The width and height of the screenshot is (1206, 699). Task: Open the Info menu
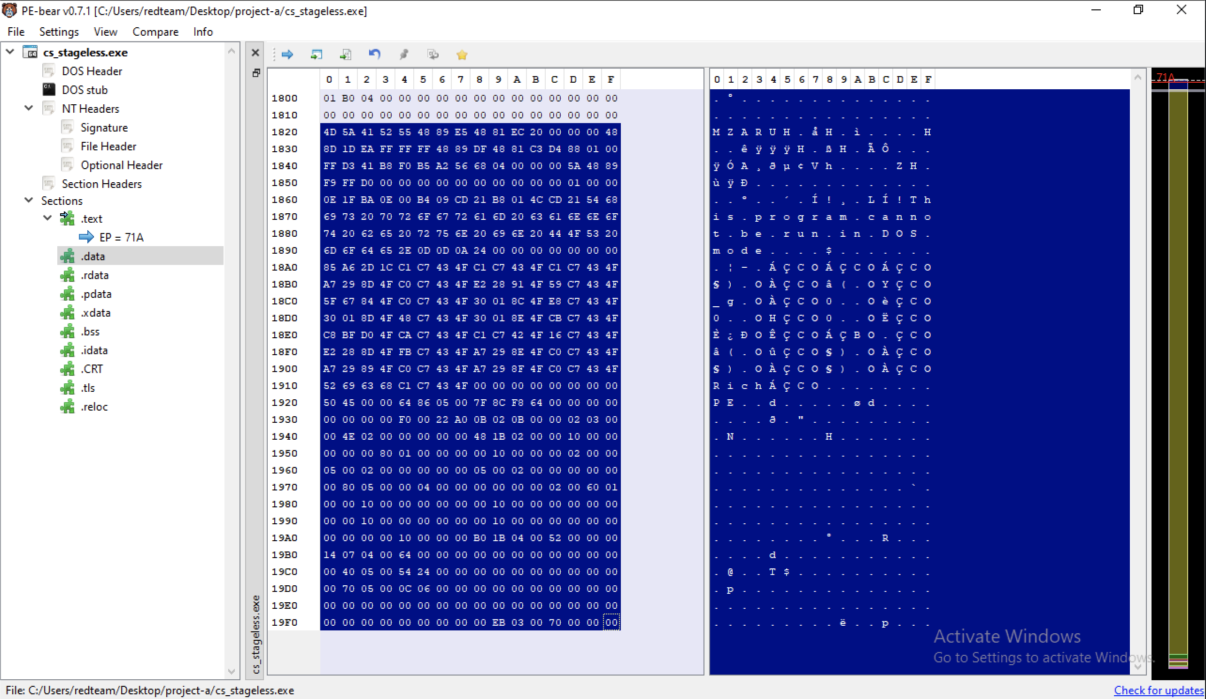(203, 31)
